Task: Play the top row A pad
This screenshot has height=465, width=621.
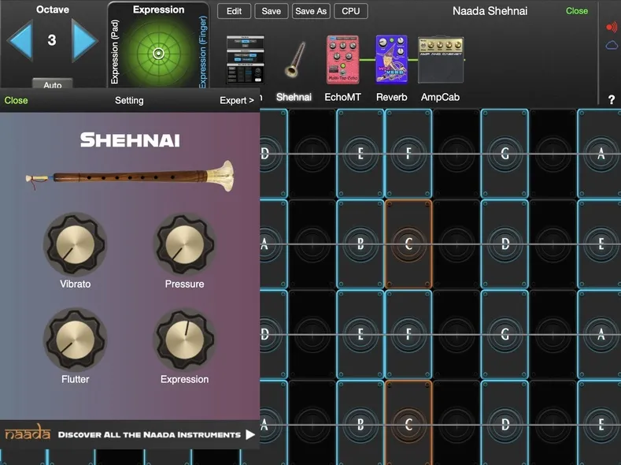Action: [601, 154]
